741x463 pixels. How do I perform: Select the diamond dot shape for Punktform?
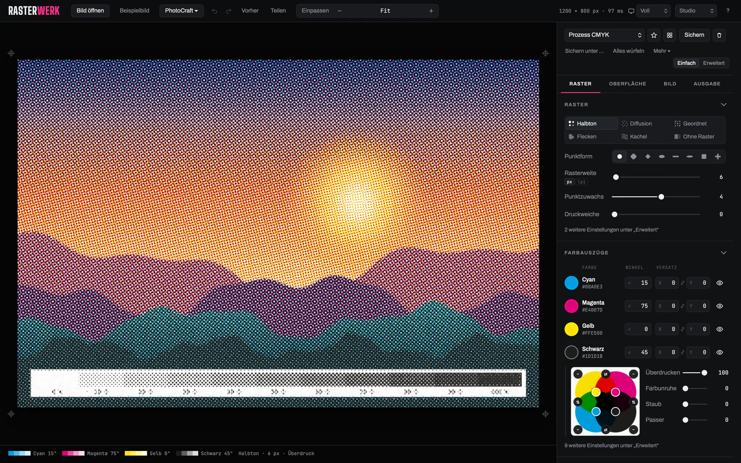tap(648, 156)
